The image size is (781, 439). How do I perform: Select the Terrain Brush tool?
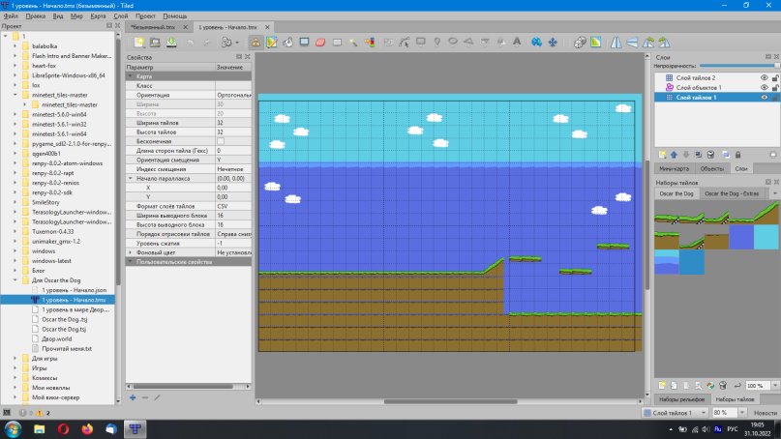coord(272,43)
